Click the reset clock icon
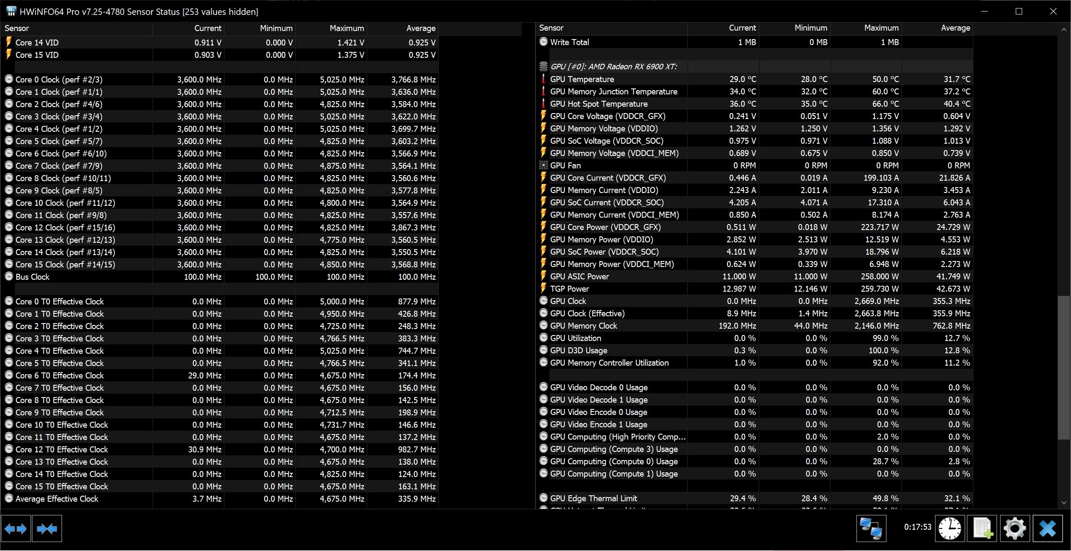This screenshot has width=1071, height=551. [950, 528]
